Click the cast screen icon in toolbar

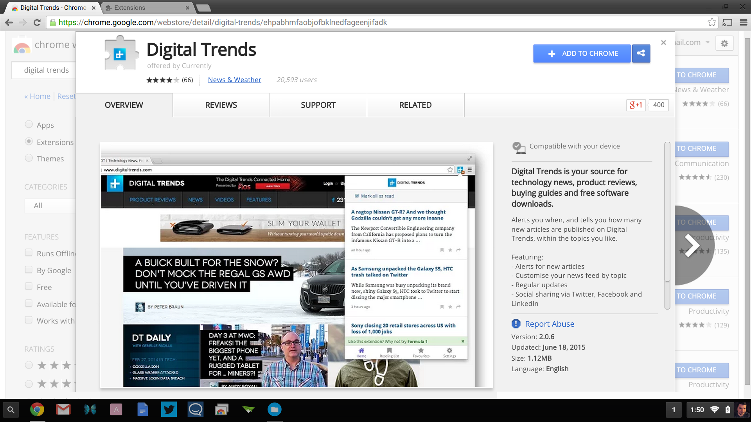[x=727, y=22]
